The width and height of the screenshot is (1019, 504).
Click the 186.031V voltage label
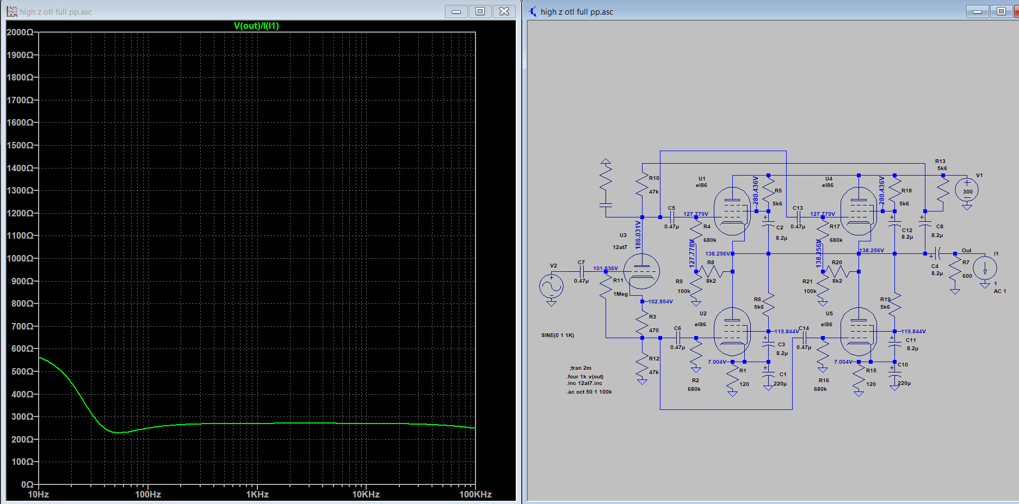(638, 235)
